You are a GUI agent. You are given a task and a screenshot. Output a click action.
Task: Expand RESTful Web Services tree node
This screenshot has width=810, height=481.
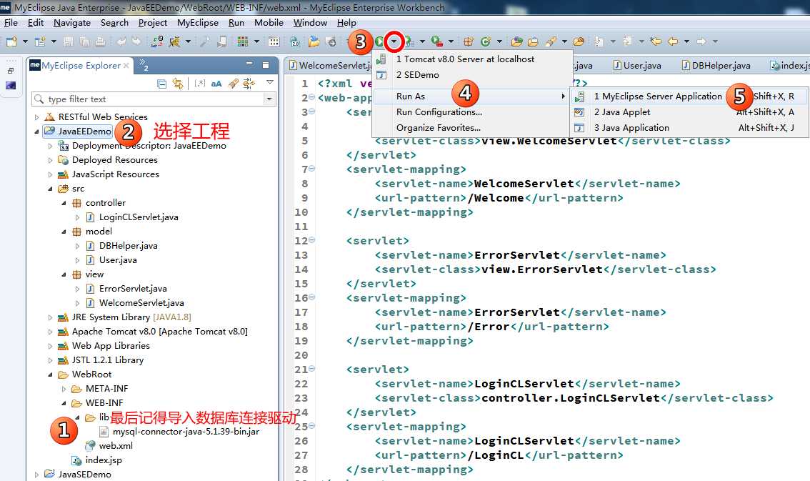click(36, 117)
